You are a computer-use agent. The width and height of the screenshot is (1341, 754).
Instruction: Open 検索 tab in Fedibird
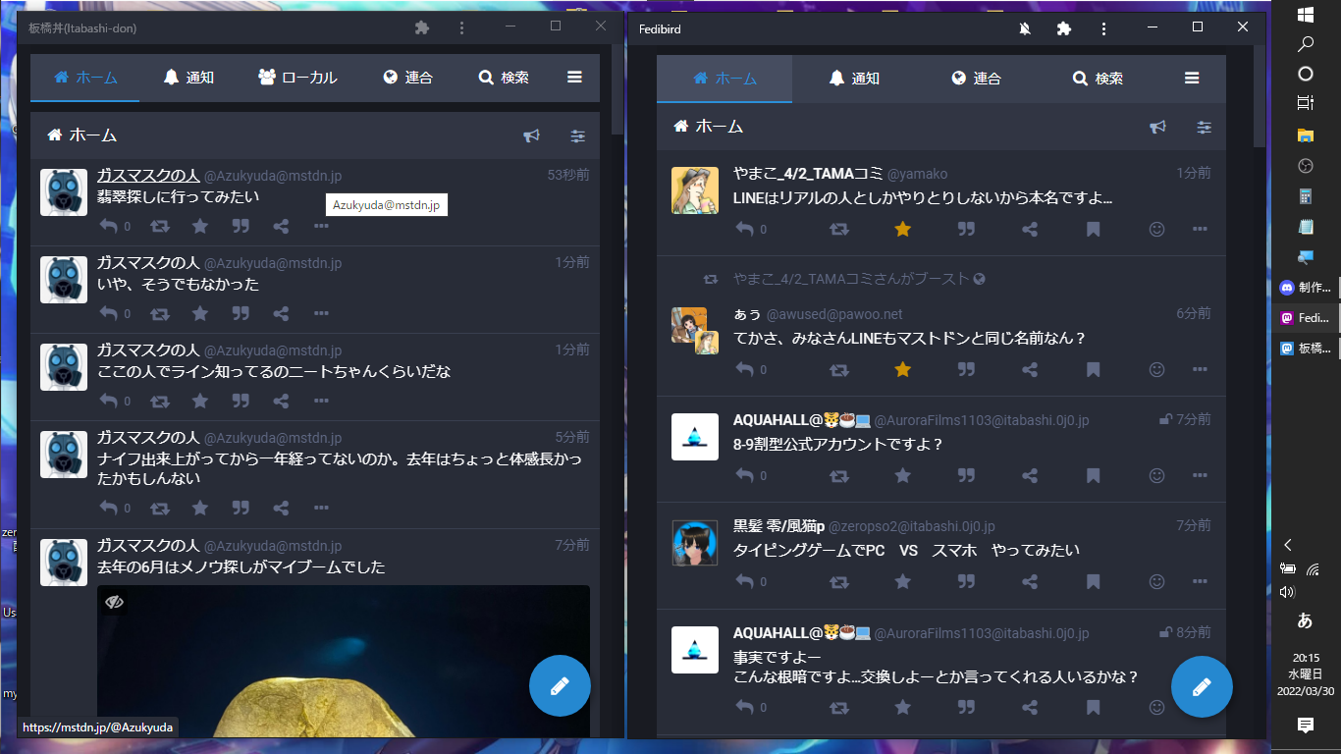(1098, 79)
